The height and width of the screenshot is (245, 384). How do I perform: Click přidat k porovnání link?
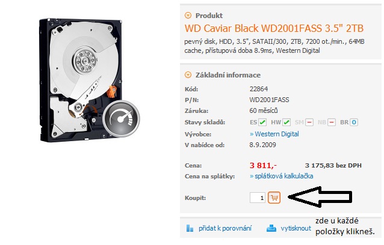coord(225,228)
